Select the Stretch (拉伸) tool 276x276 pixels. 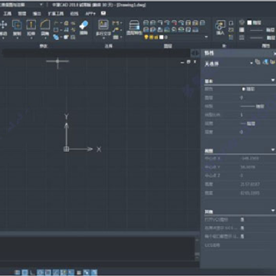click(31, 27)
